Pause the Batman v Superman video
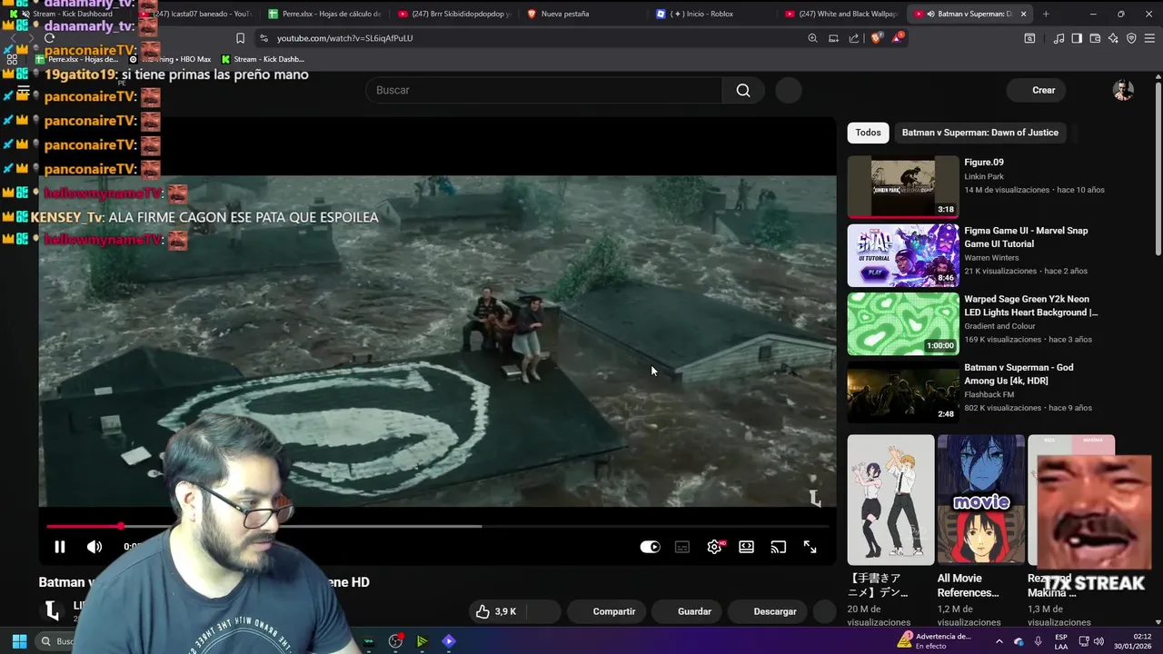 [x=60, y=547]
